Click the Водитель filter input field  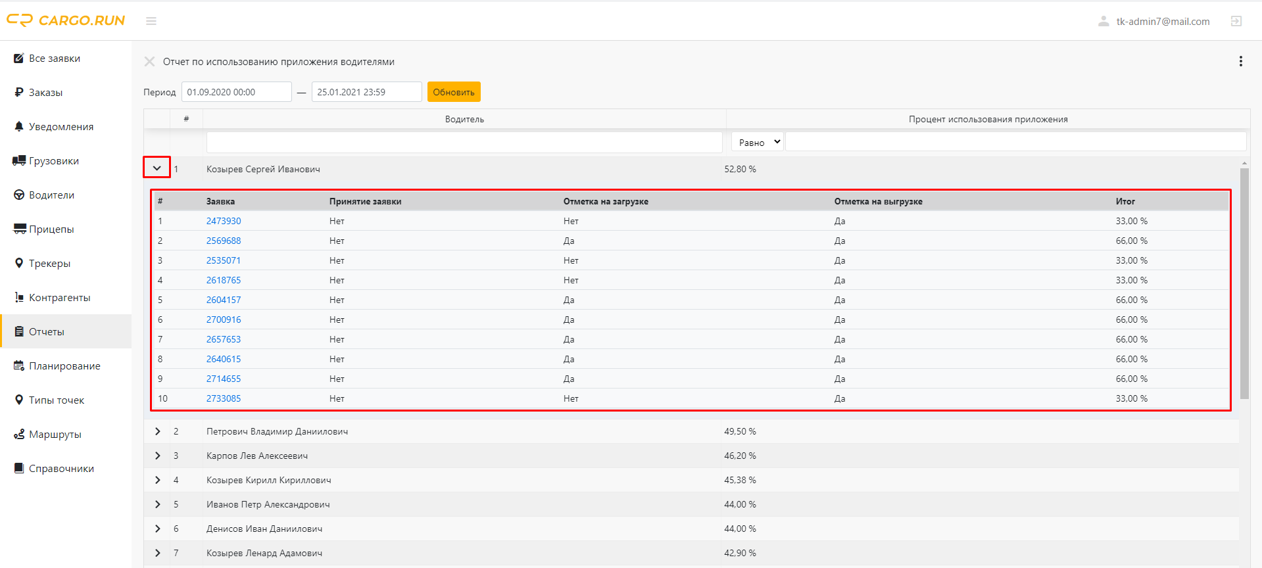click(x=464, y=142)
